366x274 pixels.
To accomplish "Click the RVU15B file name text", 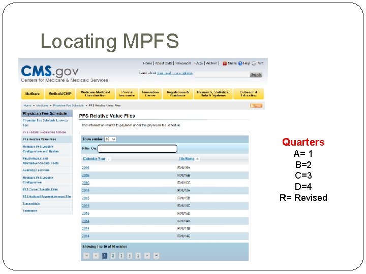I will click(184, 198).
